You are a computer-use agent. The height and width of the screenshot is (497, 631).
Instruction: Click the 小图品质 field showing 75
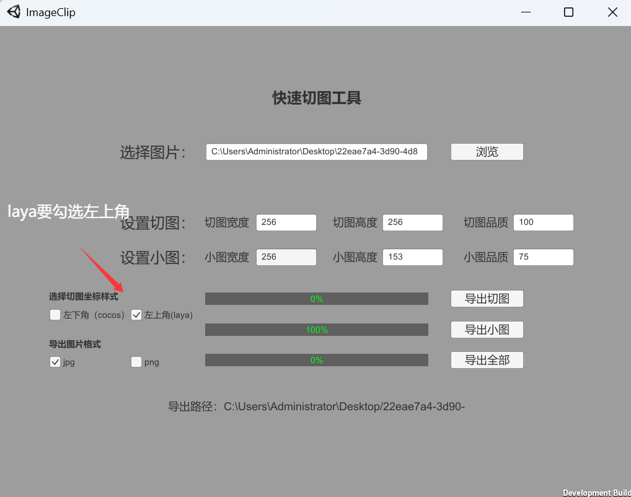click(x=543, y=257)
